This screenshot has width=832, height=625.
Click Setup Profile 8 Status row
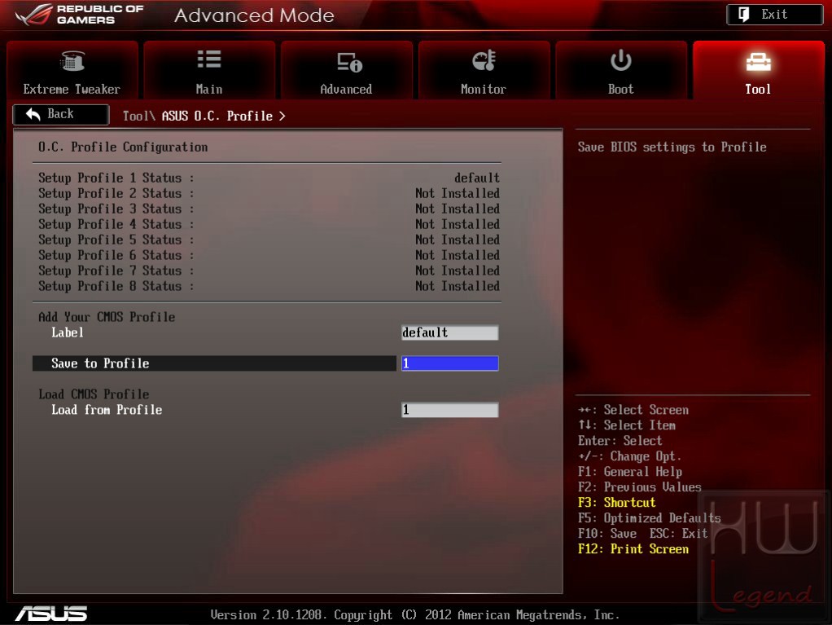[x=269, y=286]
